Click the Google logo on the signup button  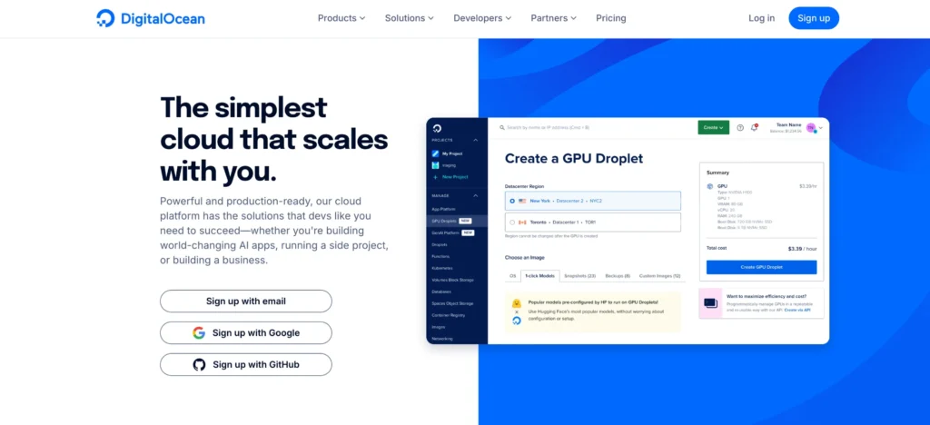(199, 333)
